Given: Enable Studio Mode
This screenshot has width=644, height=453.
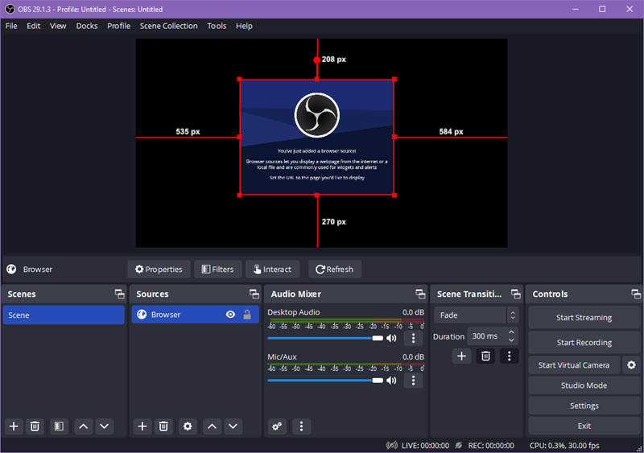Looking at the screenshot, I should click(x=584, y=385).
